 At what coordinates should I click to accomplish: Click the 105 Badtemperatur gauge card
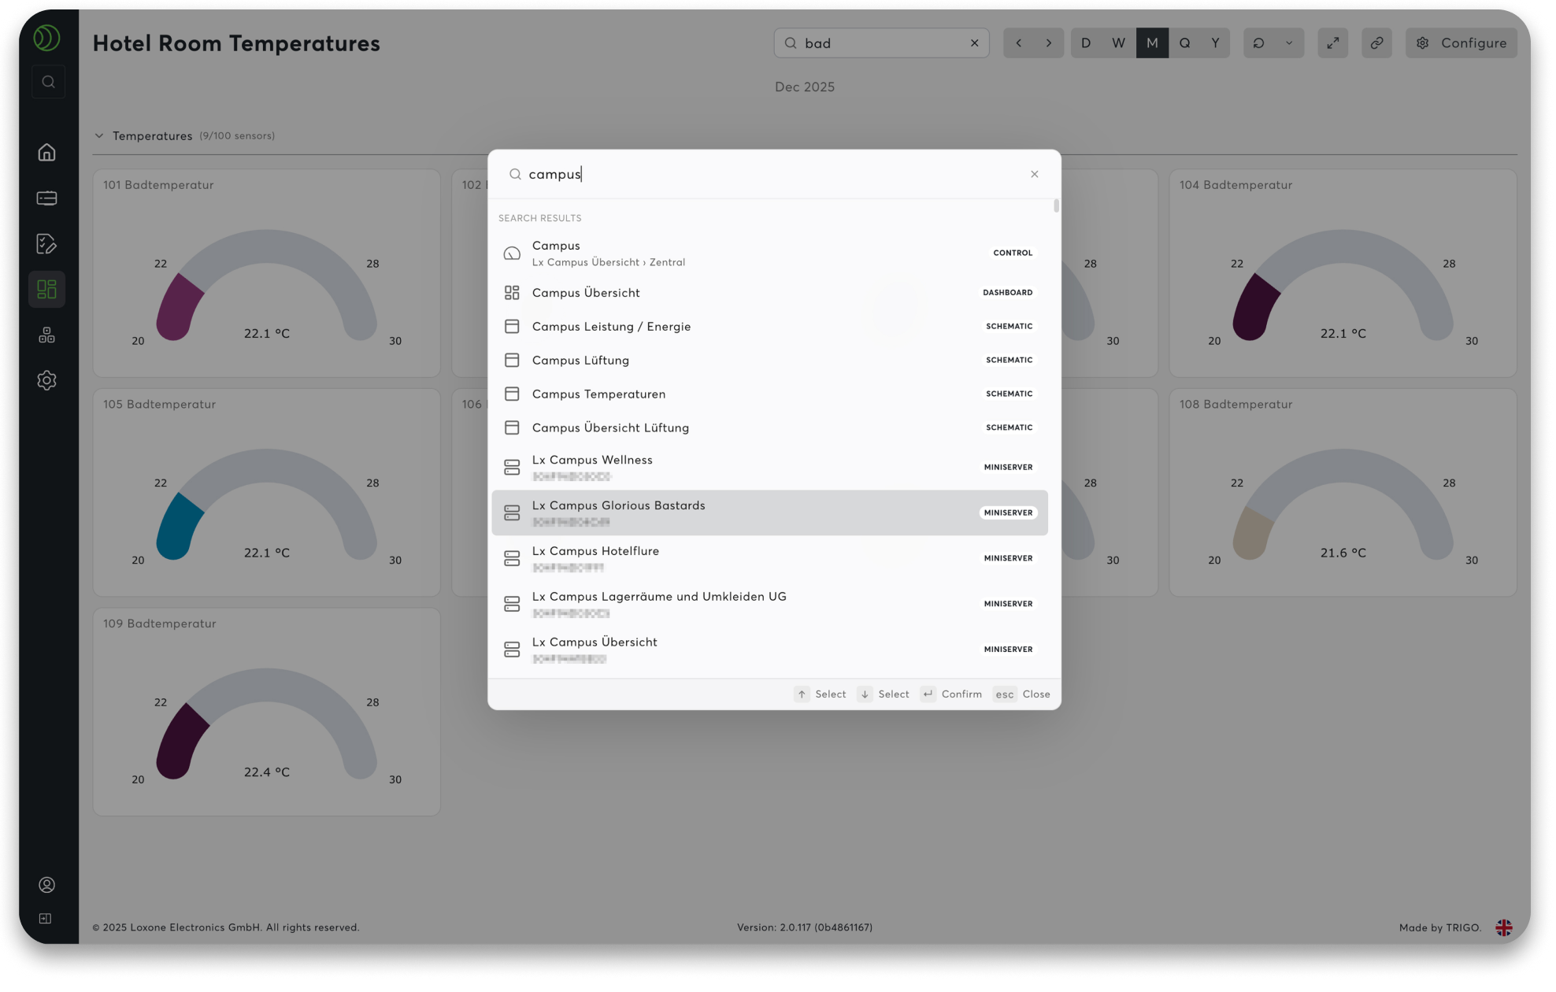click(266, 492)
